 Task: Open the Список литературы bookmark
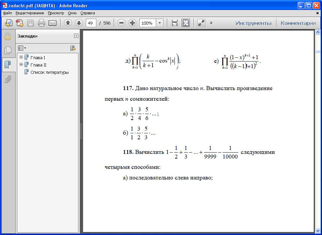click(x=50, y=72)
